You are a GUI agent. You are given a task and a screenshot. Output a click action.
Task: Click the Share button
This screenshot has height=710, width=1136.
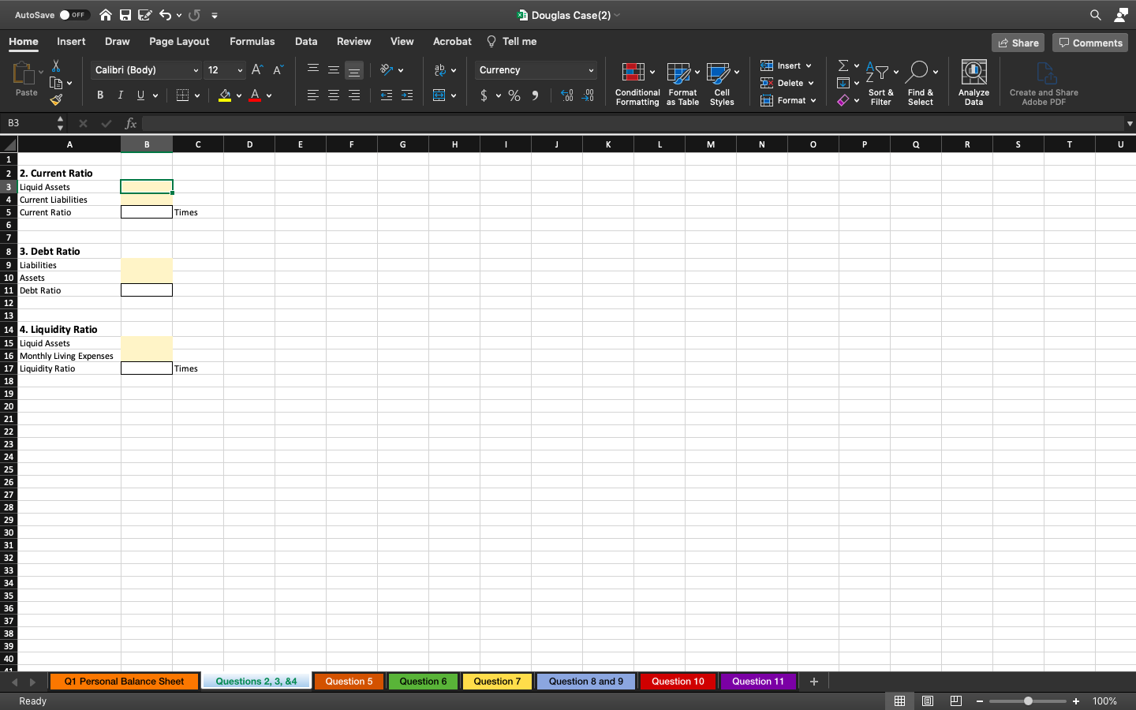point(1018,42)
